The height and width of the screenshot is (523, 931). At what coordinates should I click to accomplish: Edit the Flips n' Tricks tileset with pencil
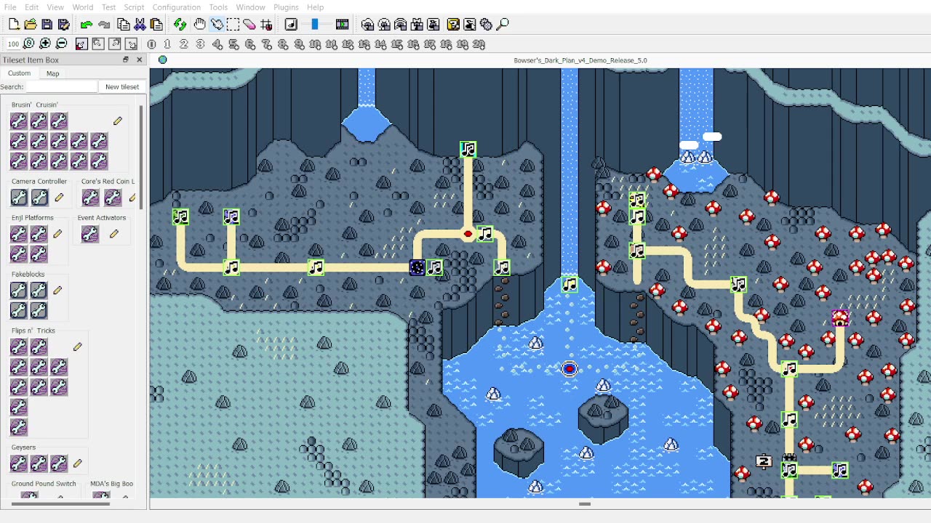pos(78,347)
